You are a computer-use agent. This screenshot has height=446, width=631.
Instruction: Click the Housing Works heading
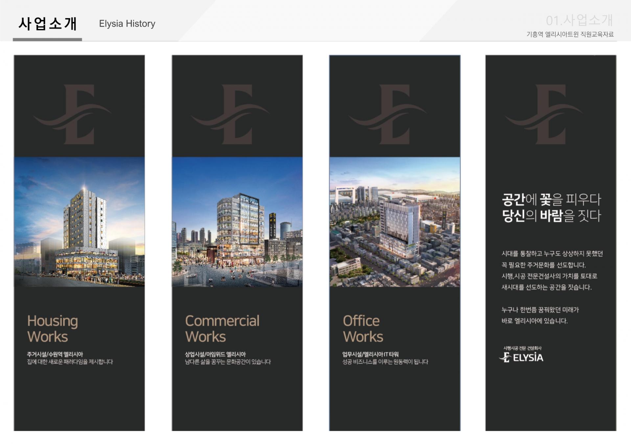point(53,328)
